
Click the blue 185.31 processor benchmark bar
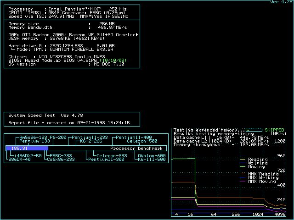(27, 148)
